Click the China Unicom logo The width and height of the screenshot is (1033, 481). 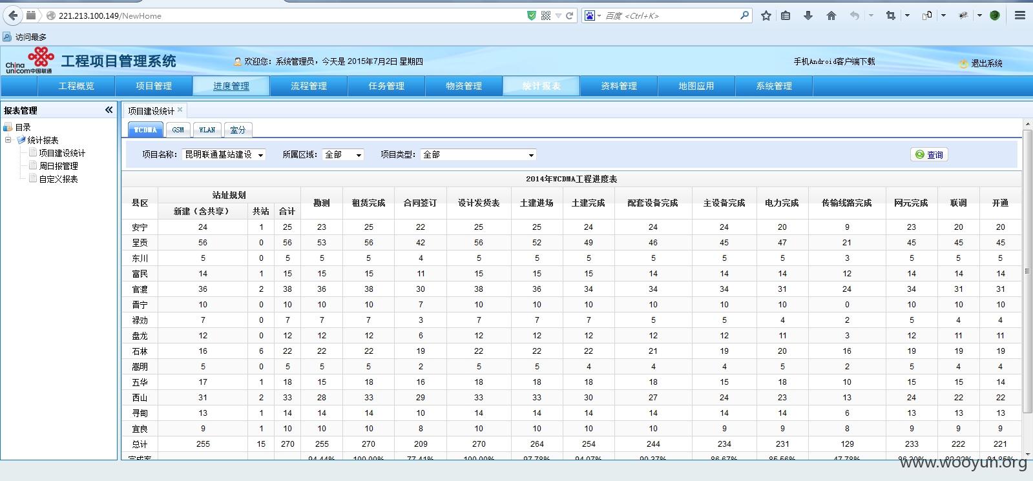pyautogui.click(x=29, y=61)
